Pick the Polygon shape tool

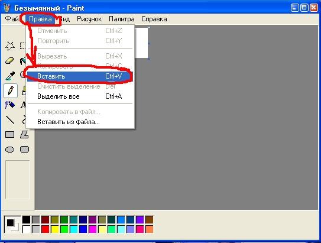24,135
